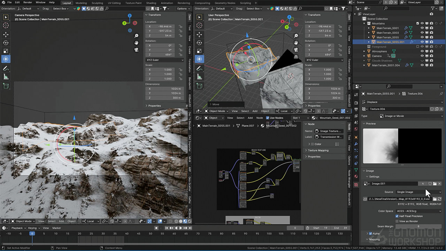Open the Modifier properties wrench tab
The height and width of the screenshot is (251, 446).
[356, 144]
